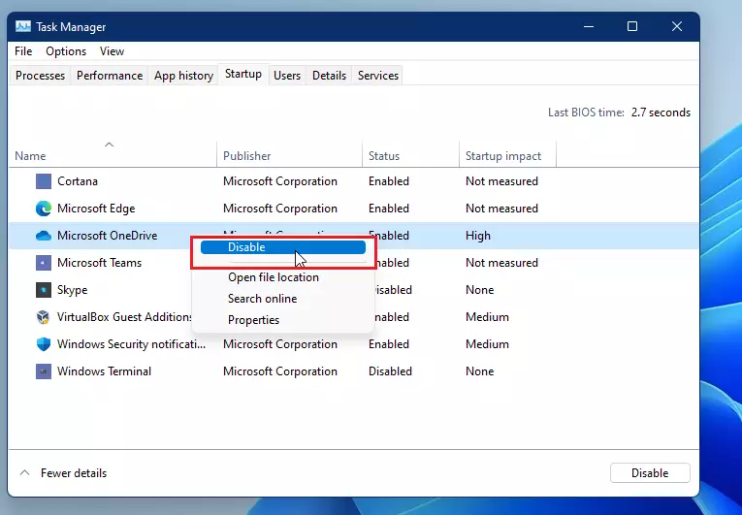Select the Windows Security notification row name
Image resolution: width=742 pixels, height=515 pixels.
[132, 344]
